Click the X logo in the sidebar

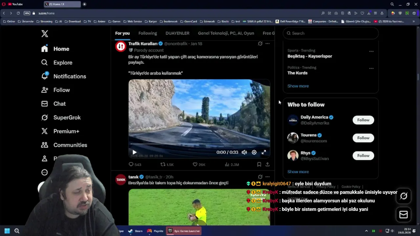[45, 33]
